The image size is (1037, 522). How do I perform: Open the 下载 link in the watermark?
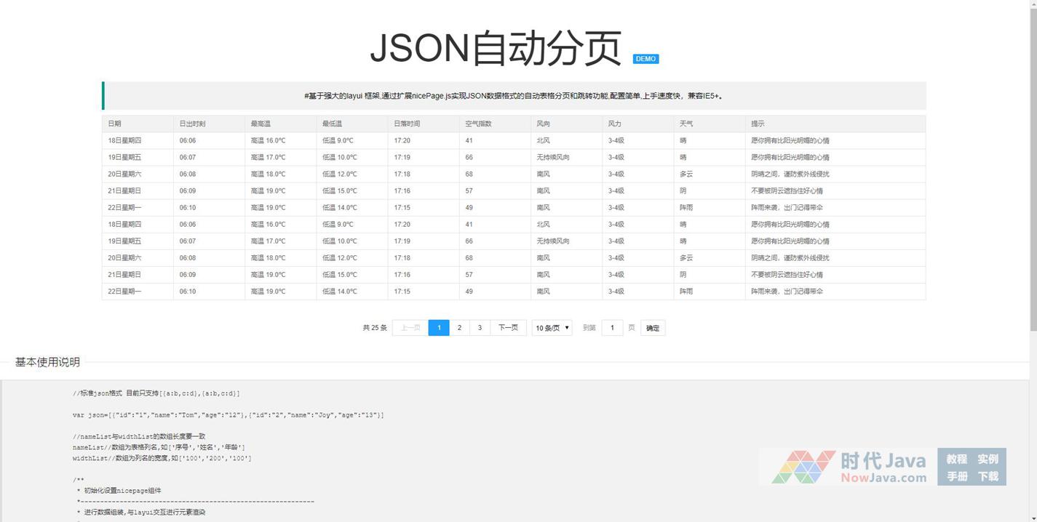pos(988,476)
